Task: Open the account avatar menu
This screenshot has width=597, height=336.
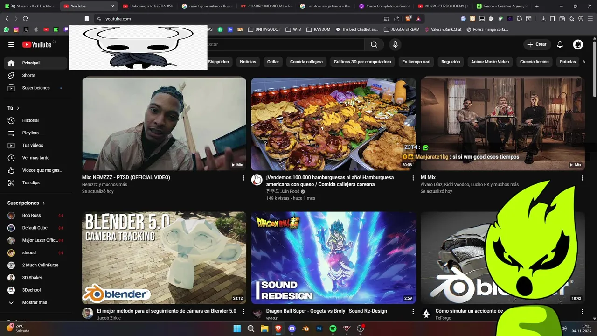Action: click(578, 44)
